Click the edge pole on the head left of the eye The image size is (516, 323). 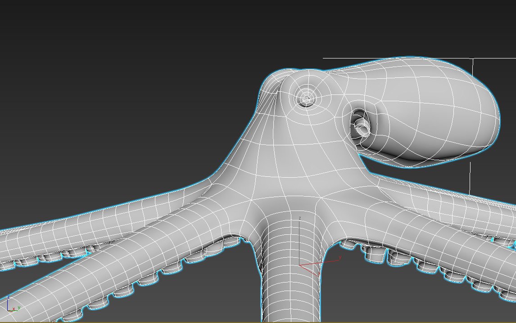point(276,92)
